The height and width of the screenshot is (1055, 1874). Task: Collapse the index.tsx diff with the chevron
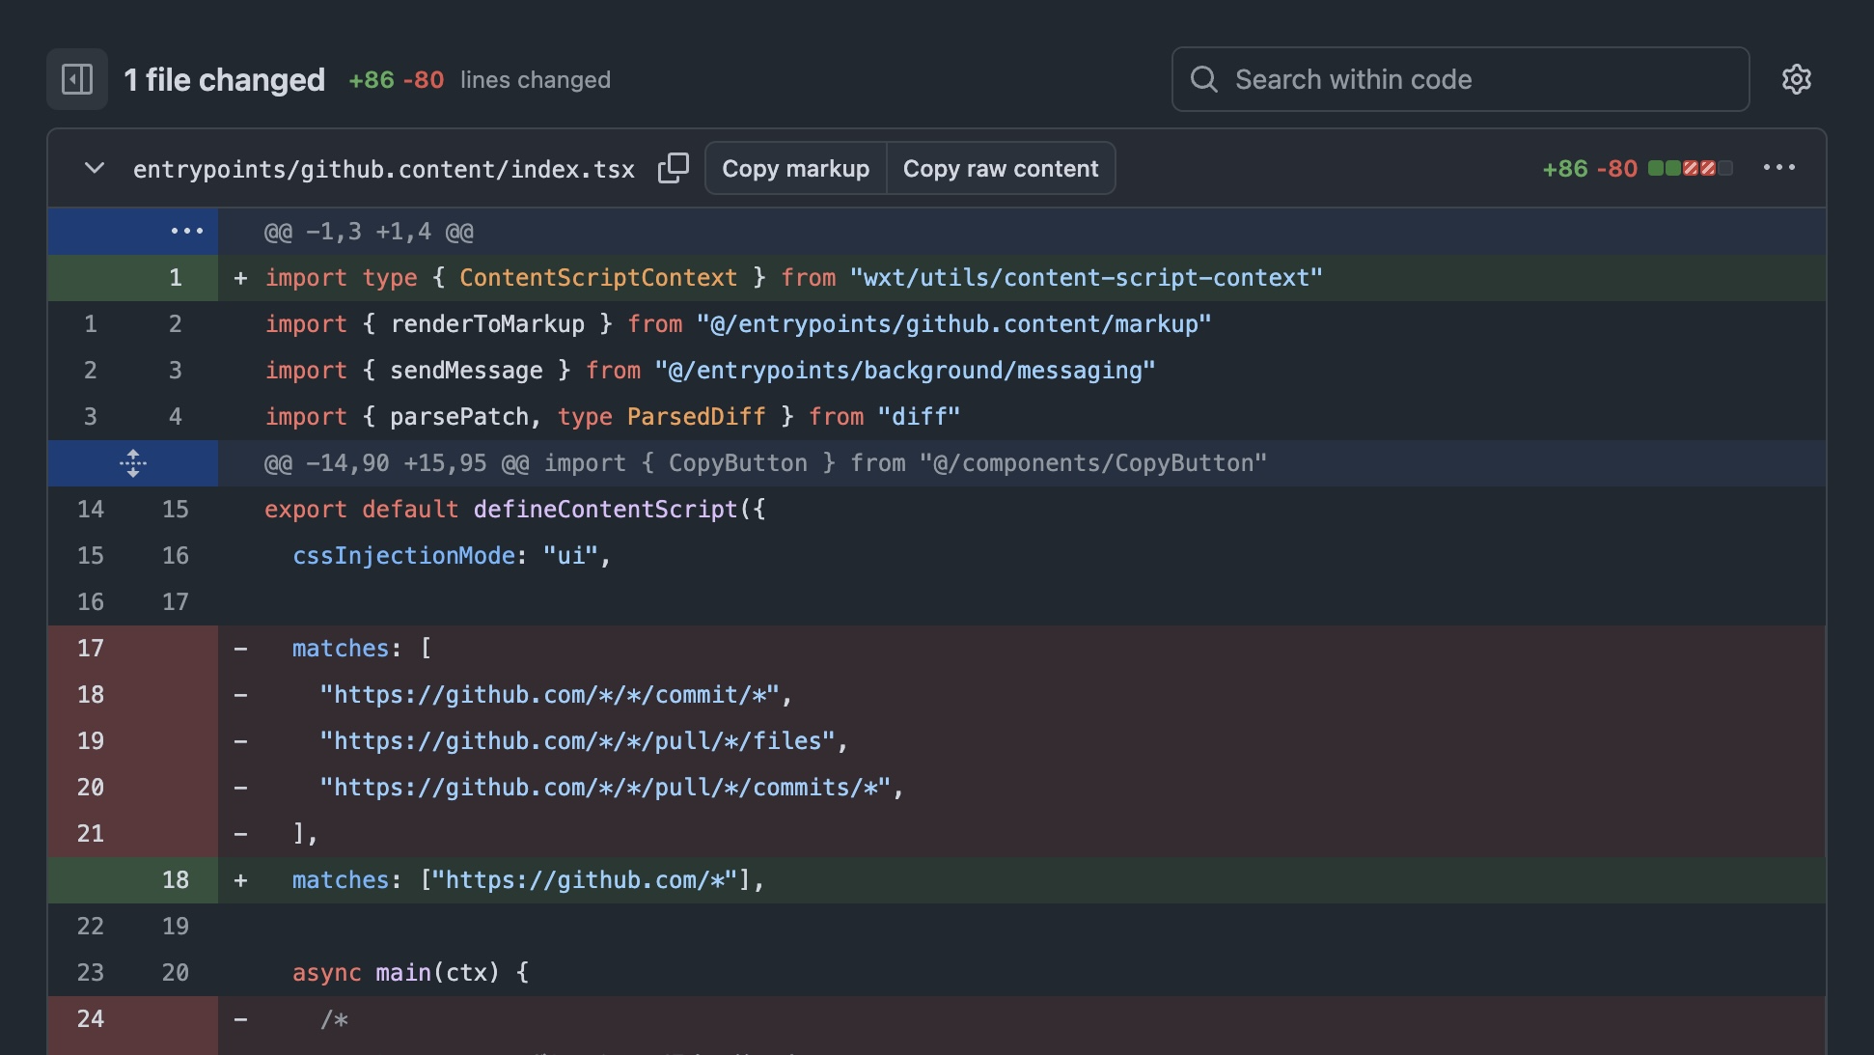pyautogui.click(x=94, y=168)
